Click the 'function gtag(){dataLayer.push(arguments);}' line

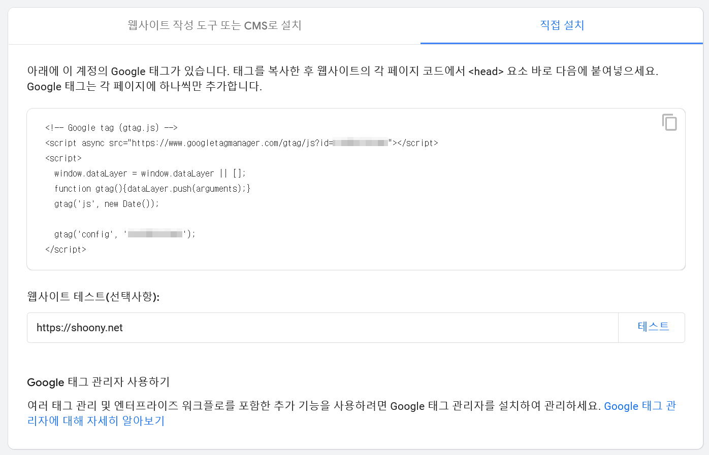[x=152, y=189]
